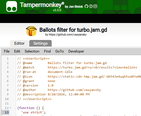Switch to the Editor tab

[x=19, y=43]
